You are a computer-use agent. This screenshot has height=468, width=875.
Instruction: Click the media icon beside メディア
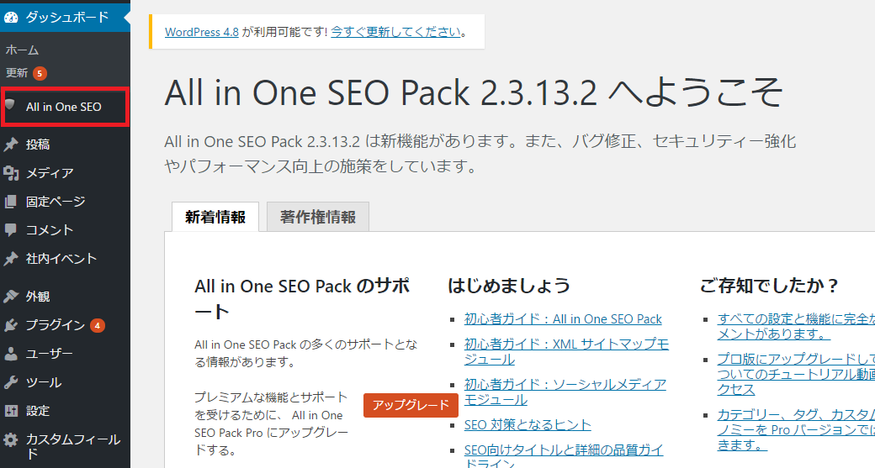(11, 173)
